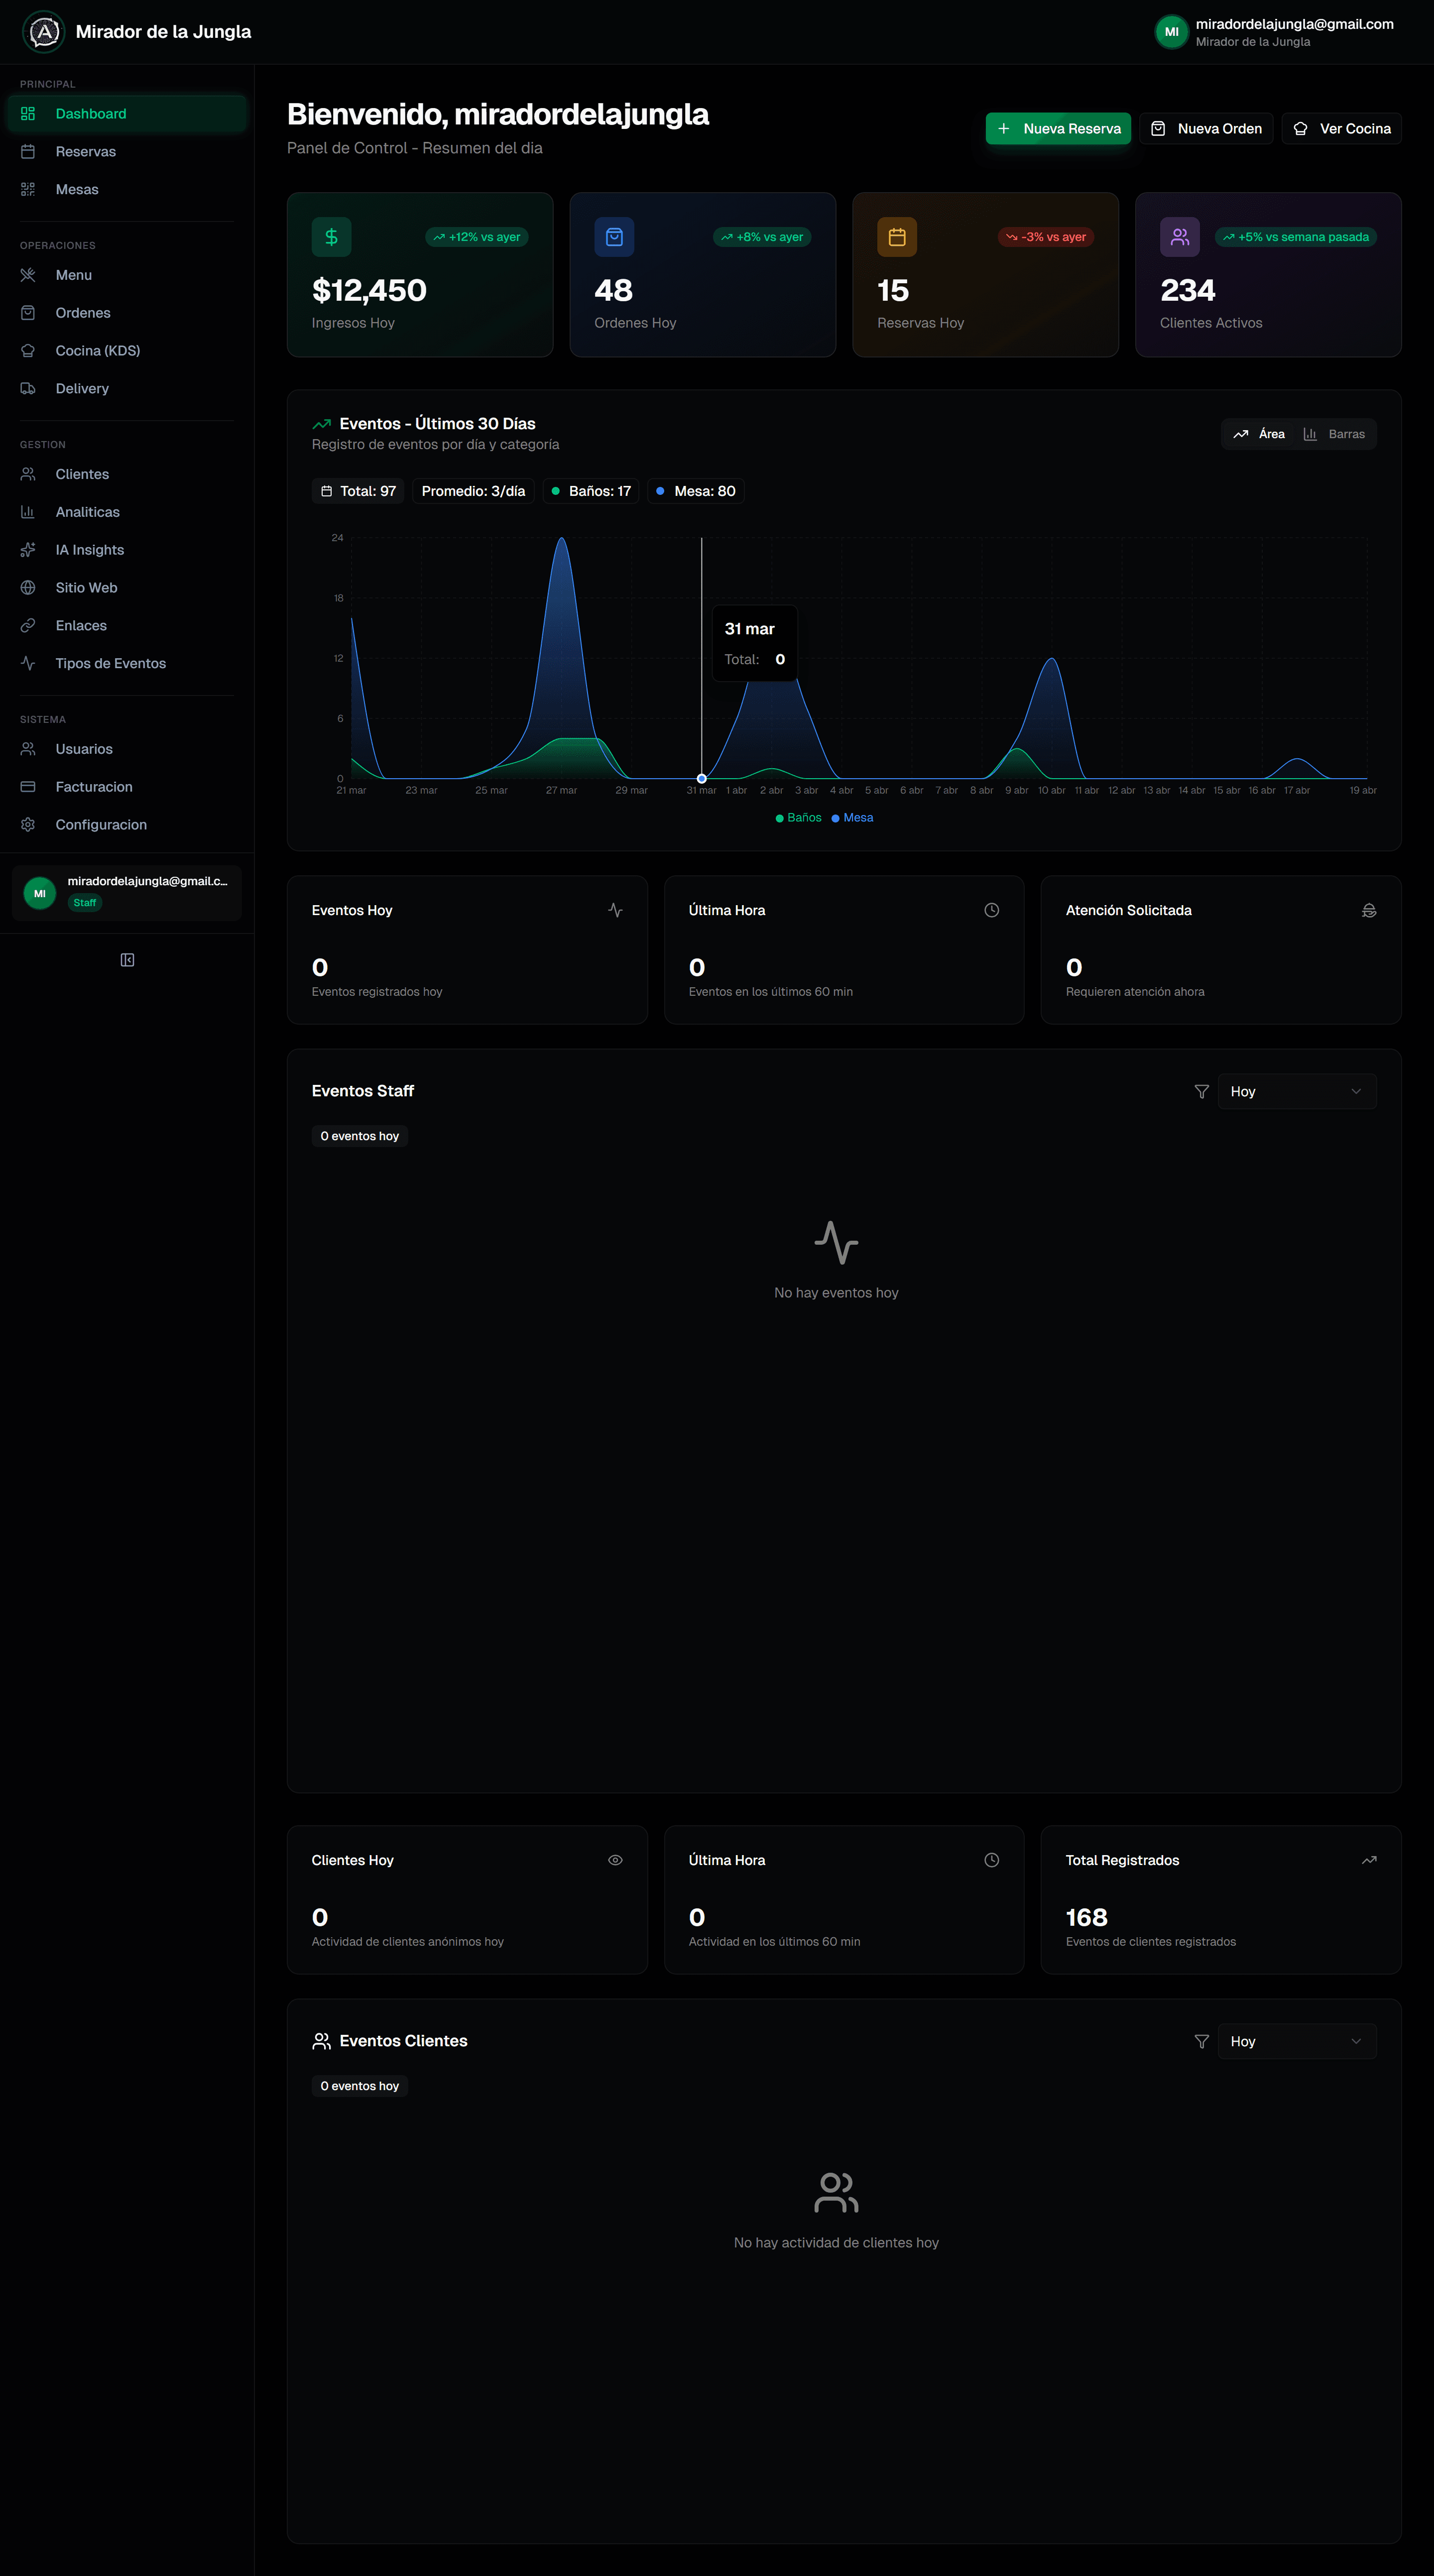Open Delivery in the sidebar
This screenshot has height=2576, width=1434.
click(x=127, y=389)
